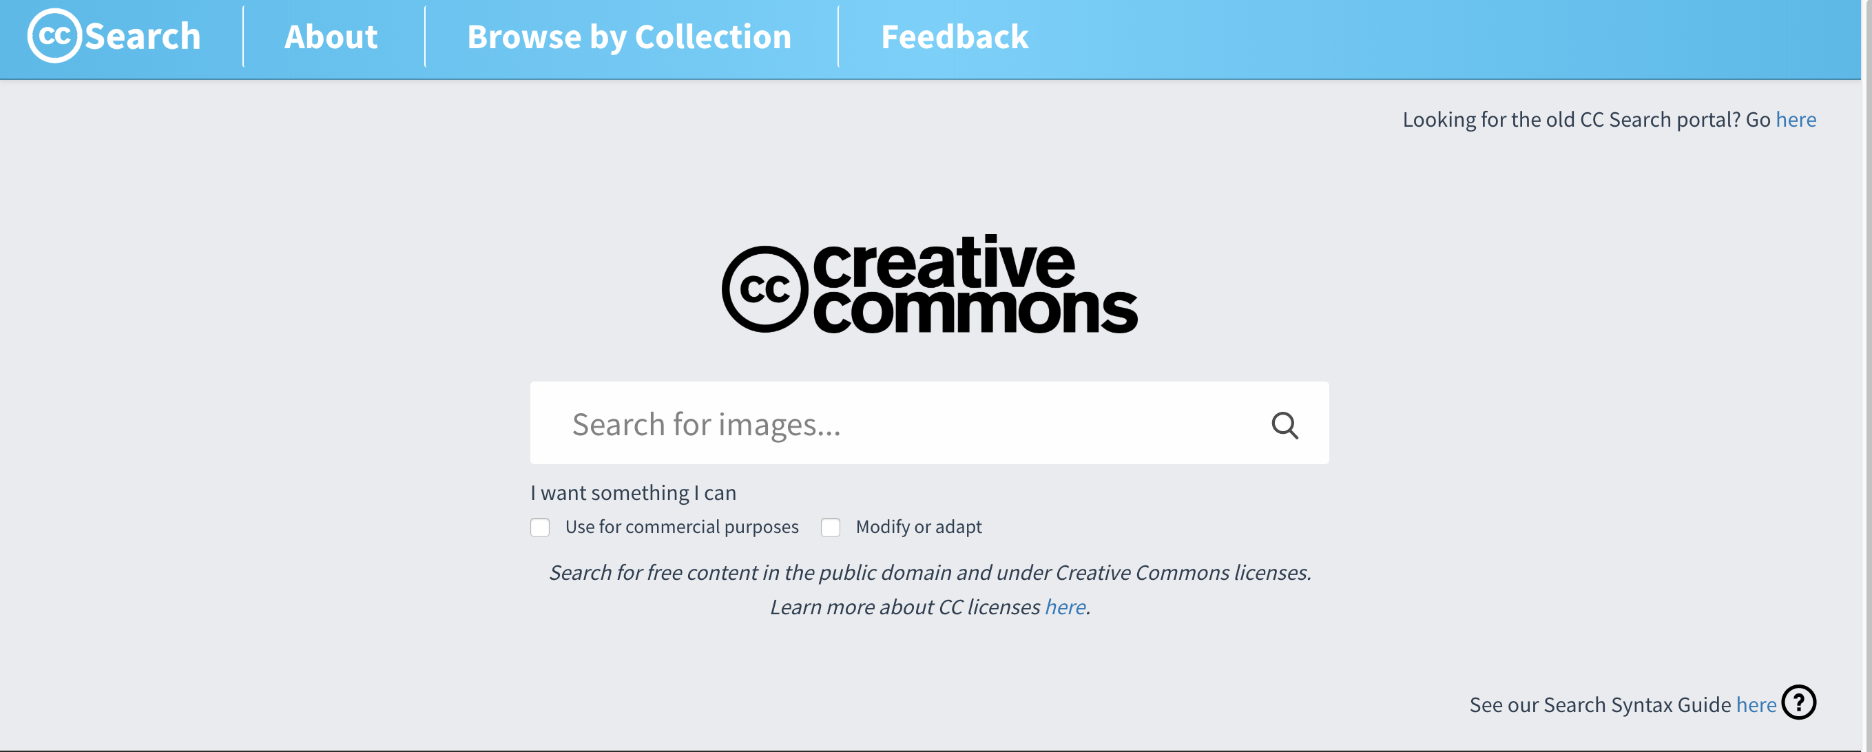Open the CC licenses "here" link

(1065, 607)
